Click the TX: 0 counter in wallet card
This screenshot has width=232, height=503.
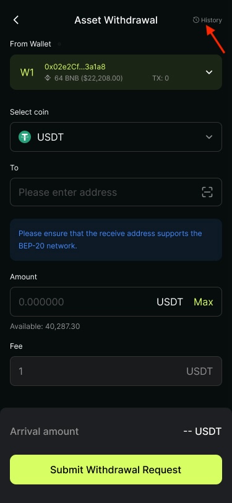pyautogui.click(x=160, y=78)
